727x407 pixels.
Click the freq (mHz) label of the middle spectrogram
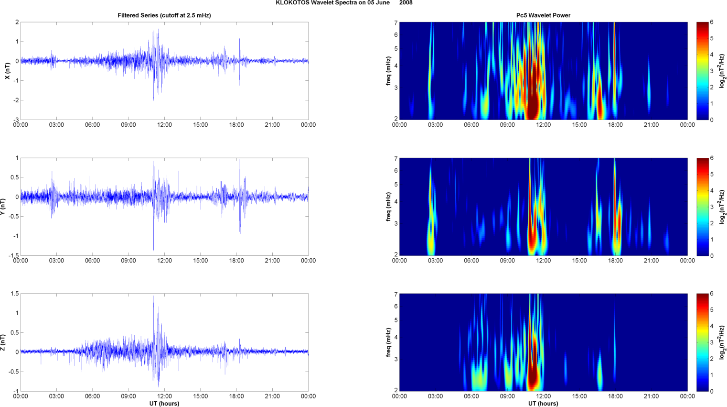(389, 207)
